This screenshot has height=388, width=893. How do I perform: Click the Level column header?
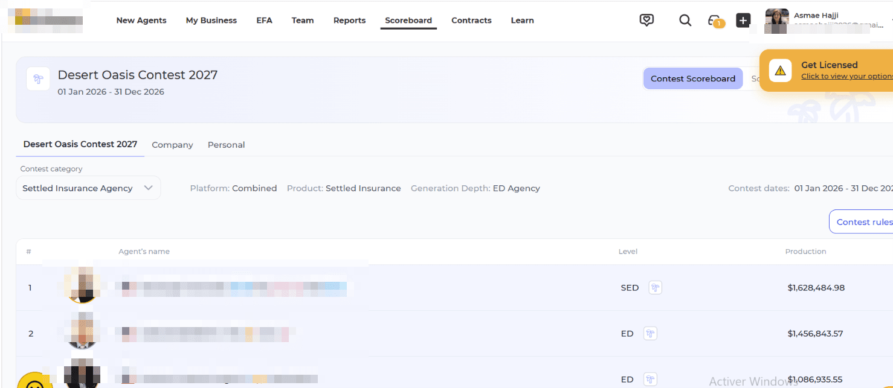[628, 252]
